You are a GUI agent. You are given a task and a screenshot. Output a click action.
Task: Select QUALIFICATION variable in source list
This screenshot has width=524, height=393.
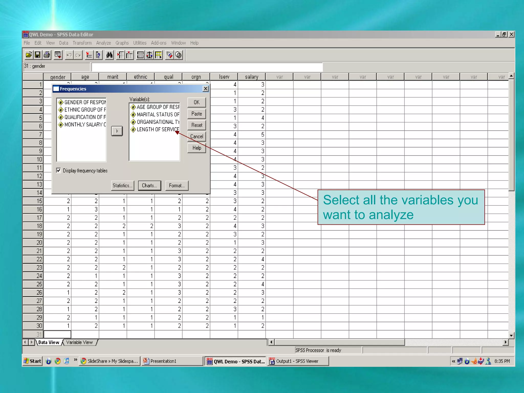click(x=82, y=117)
